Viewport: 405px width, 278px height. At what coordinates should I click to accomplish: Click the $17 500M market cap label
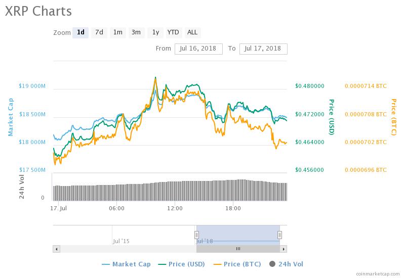32,170
